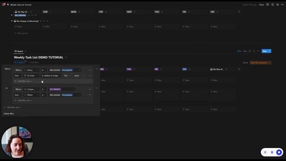This screenshot has width=286, height=161.
Task: Stop the screen recording
Action: click(x=279, y=152)
